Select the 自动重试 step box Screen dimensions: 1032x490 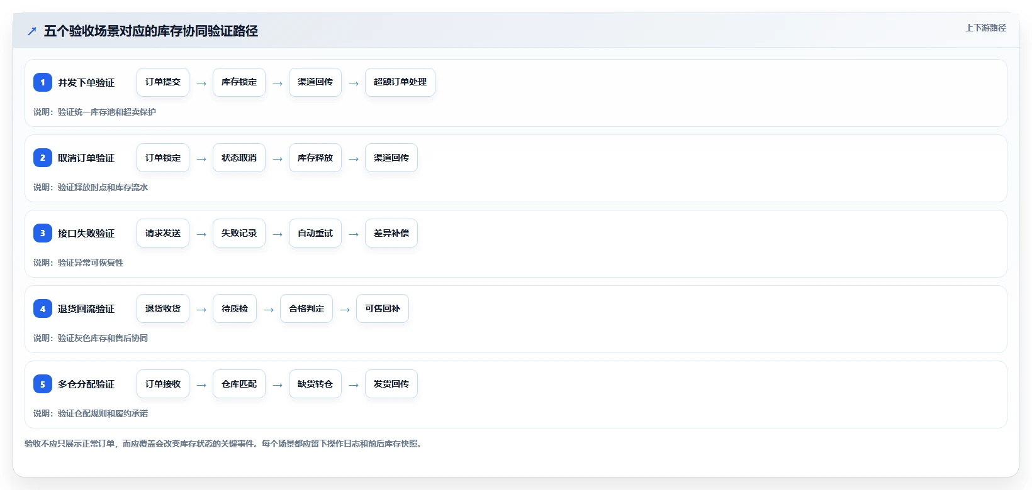(x=315, y=233)
